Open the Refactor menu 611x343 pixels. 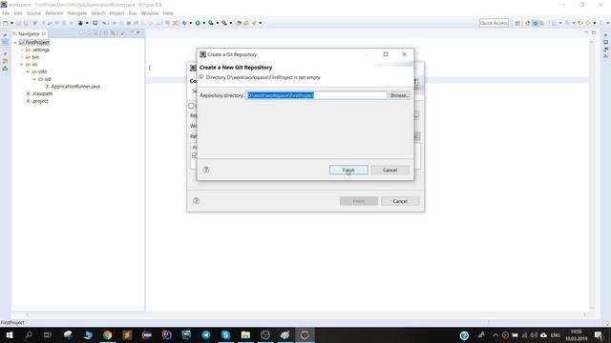click(x=54, y=13)
